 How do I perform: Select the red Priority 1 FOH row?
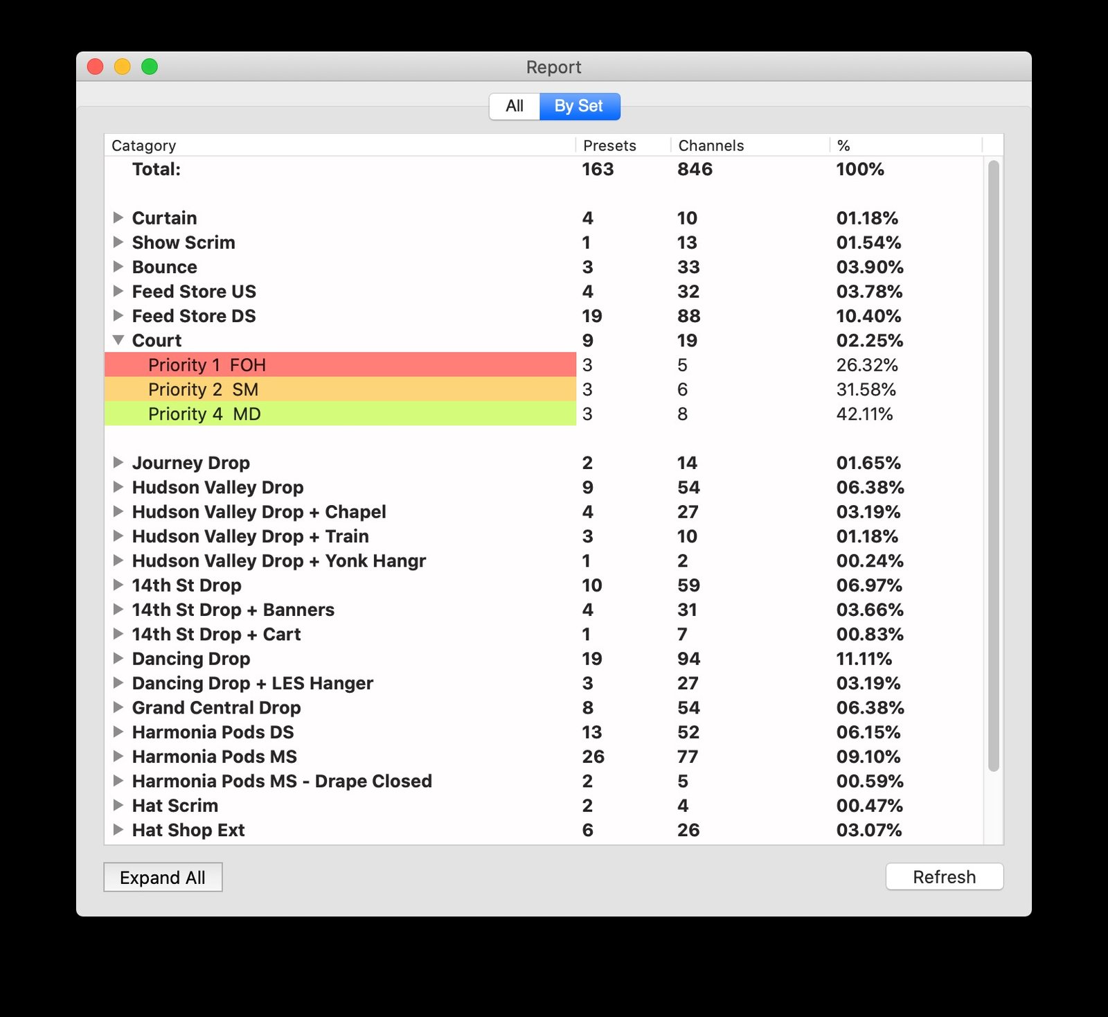[544, 364]
